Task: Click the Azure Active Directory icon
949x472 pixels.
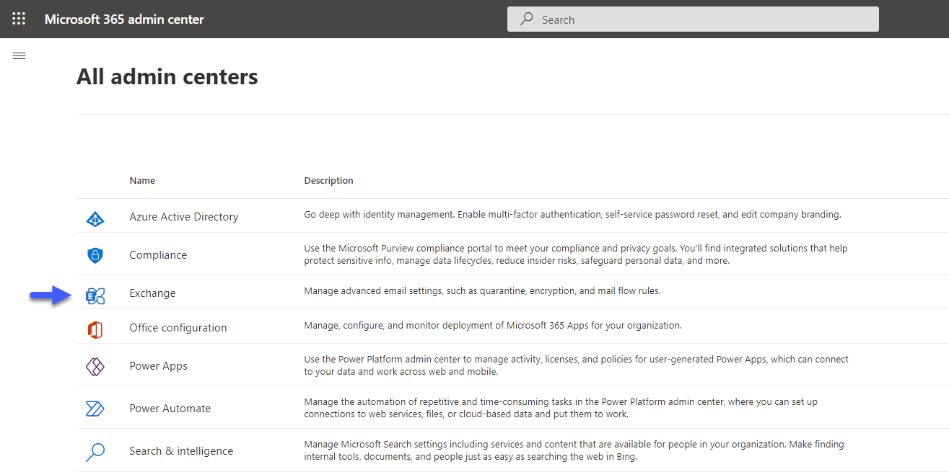Action: click(95, 218)
